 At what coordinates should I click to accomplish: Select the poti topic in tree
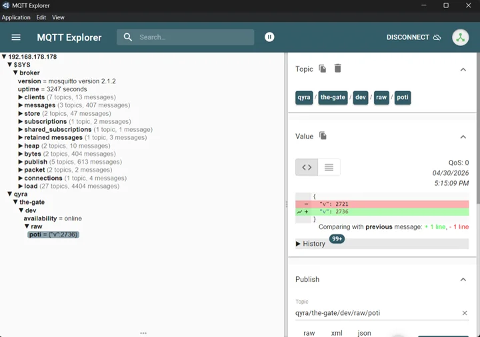click(53, 234)
